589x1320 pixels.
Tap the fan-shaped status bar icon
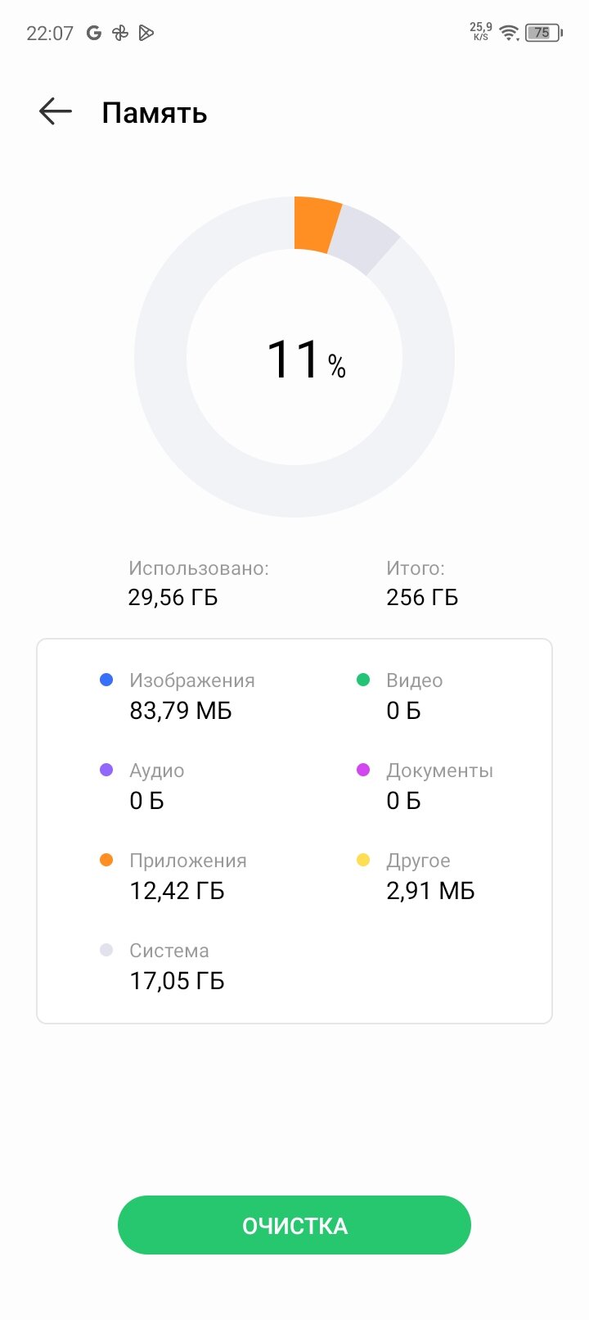(120, 33)
